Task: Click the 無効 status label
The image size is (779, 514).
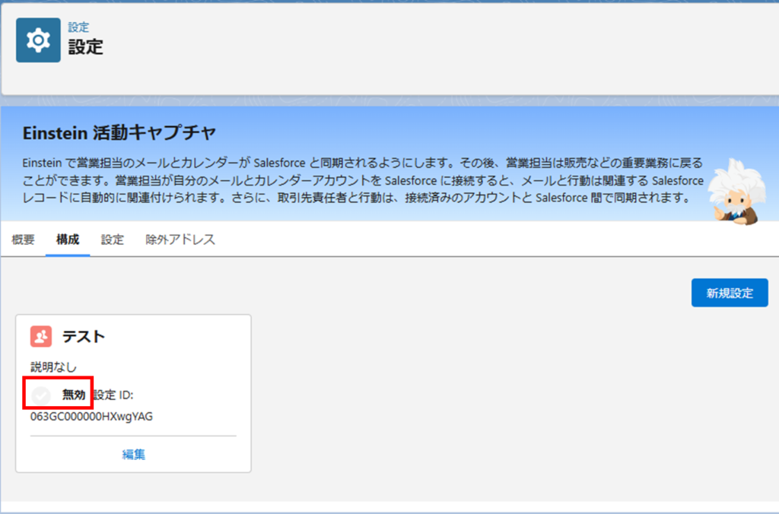Action: click(74, 395)
